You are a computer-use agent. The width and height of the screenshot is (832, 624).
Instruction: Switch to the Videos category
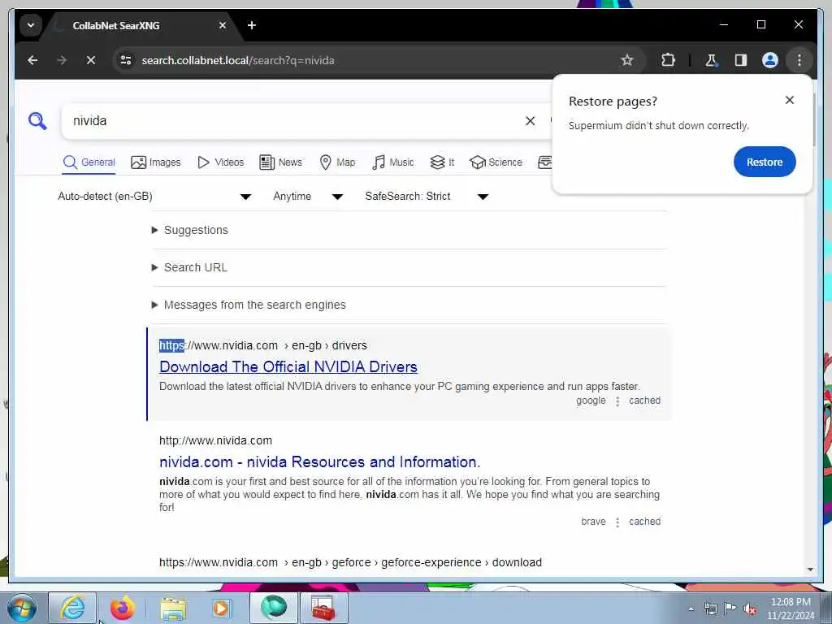coord(220,162)
